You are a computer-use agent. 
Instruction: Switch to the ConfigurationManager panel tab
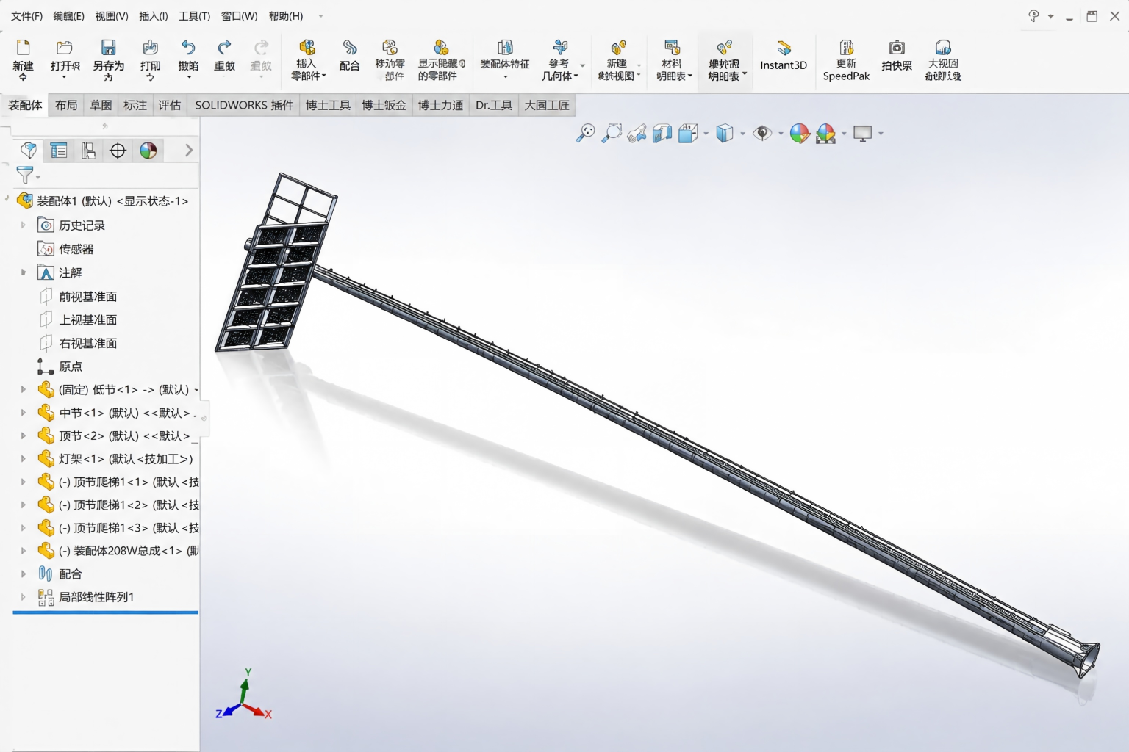[x=88, y=151]
